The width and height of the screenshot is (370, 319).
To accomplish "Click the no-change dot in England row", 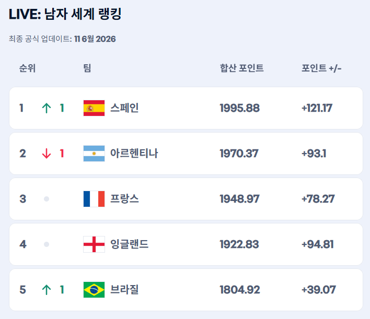I will click(47, 244).
